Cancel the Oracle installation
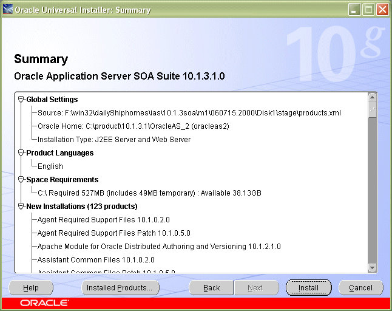This screenshot has height=311, width=392. (361, 288)
